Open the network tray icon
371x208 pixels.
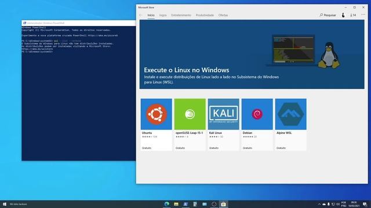pos(333,204)
